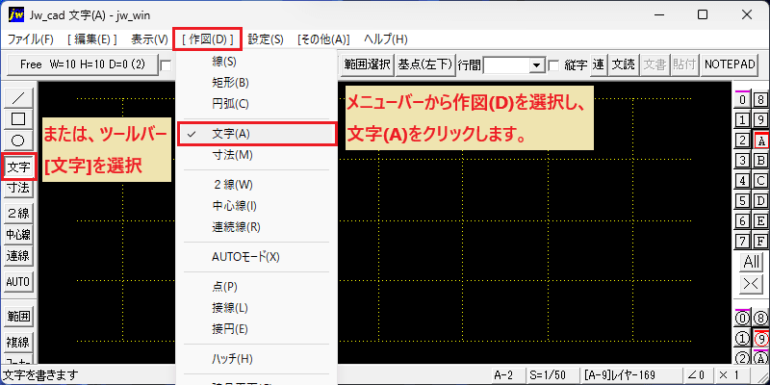
Task: Select the 寸法 dimension tool in the toolbar
Action: [18, 188]
